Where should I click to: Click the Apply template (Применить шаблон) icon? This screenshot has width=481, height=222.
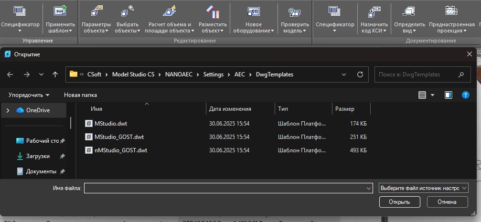click(x=60, y=11)
